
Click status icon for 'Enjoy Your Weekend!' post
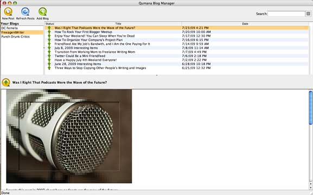49,36
